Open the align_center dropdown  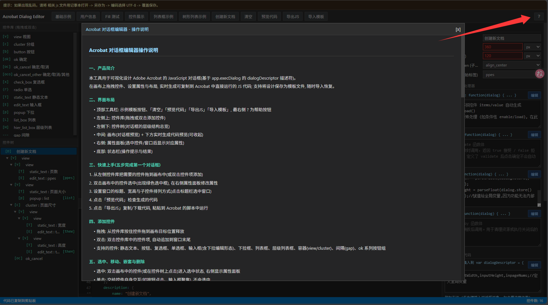tap(512, 65)
